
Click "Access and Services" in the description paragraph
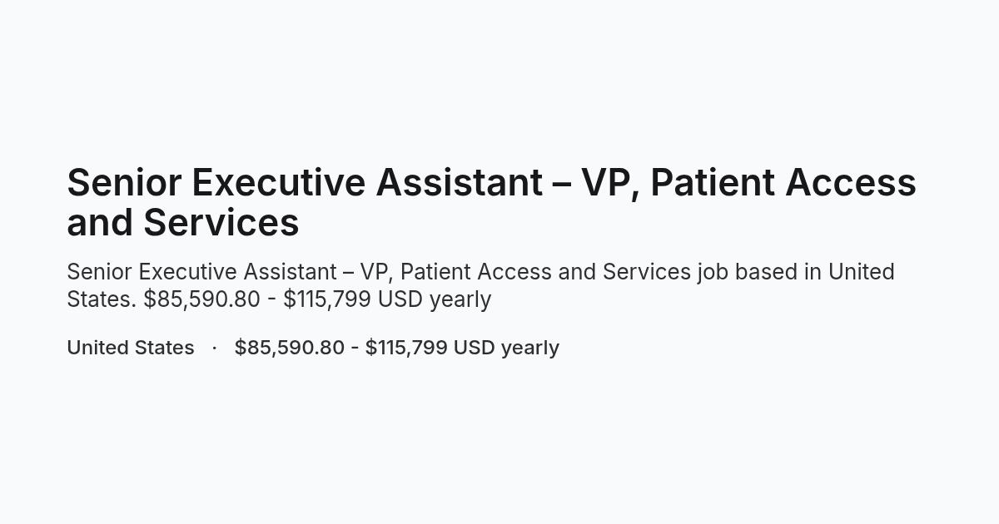pyautogui.click(x=584, y=272)
